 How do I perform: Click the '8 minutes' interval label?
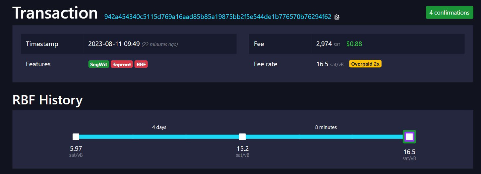(x=326, y=127)
